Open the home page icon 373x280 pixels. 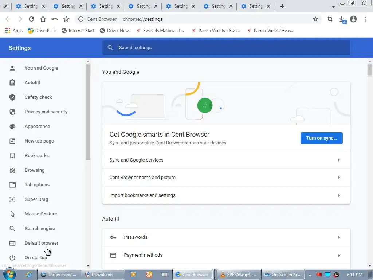point(43,19)
